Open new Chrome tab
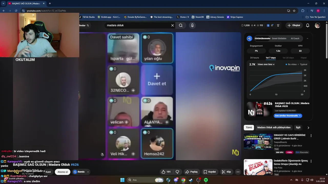 [x=50, y=3]
